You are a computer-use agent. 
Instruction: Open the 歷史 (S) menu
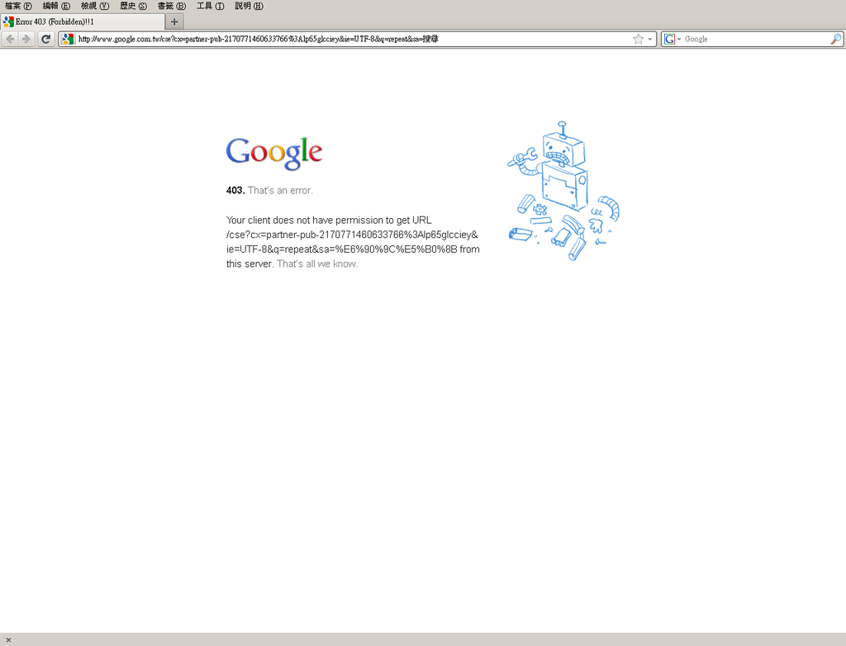click(x=133, y=6)
